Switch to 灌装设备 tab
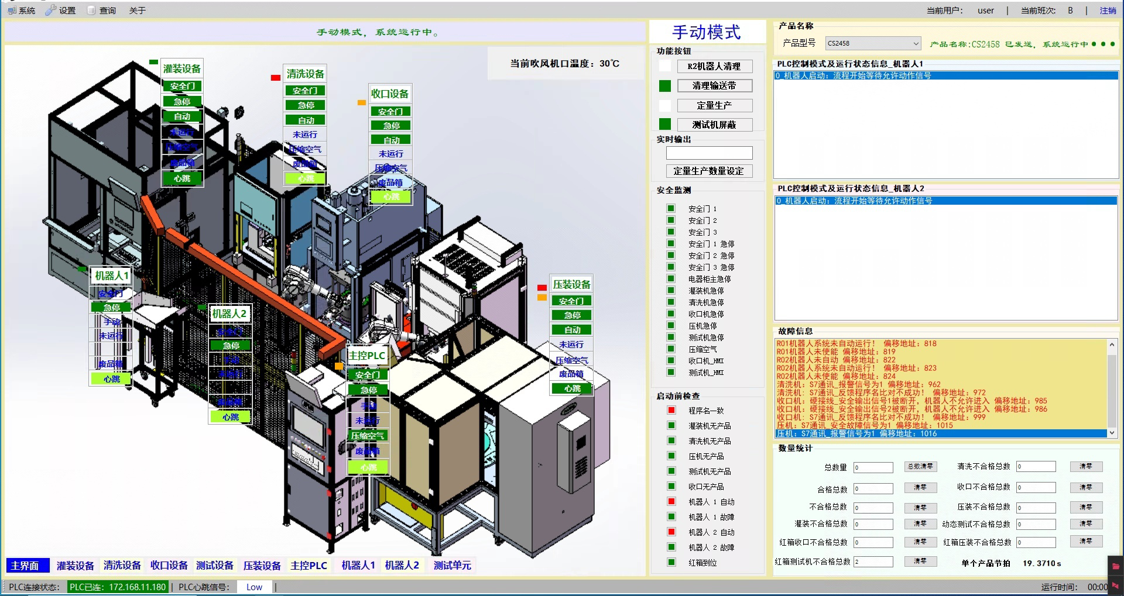Image resolution: width=1124 pixels, height=596 pixels. click(x=75, y=566)
